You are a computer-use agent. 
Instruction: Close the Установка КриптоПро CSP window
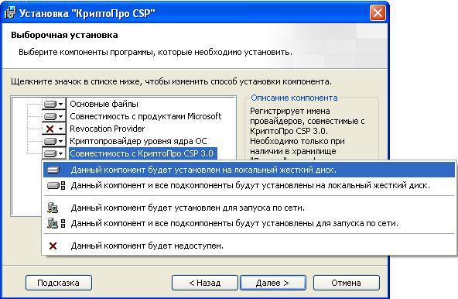378,13
